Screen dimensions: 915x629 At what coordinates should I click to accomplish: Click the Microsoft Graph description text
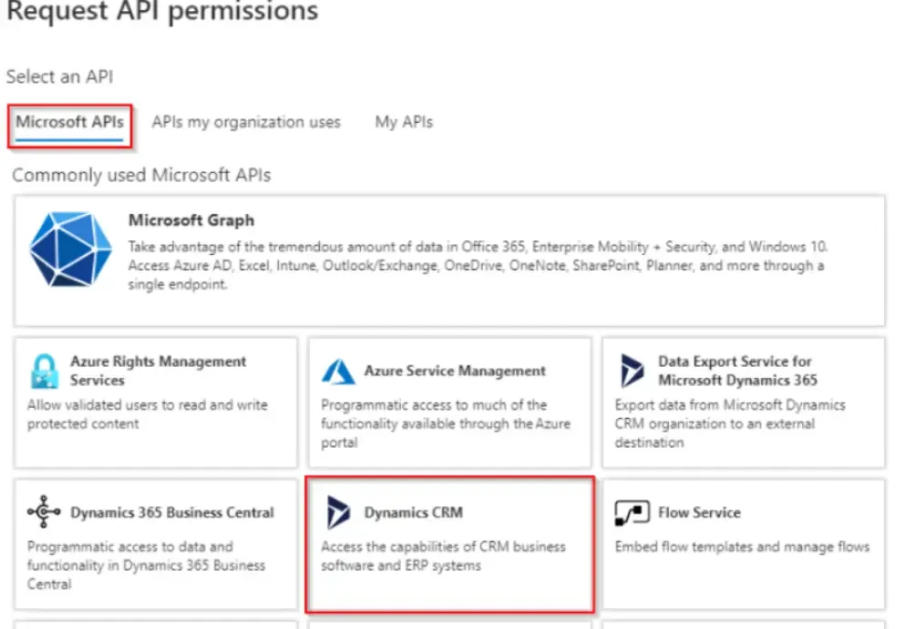478,265
